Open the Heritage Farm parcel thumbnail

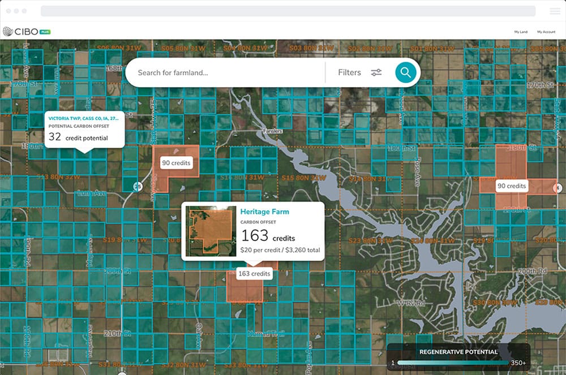pyautogui.click(x=211, y=231)
